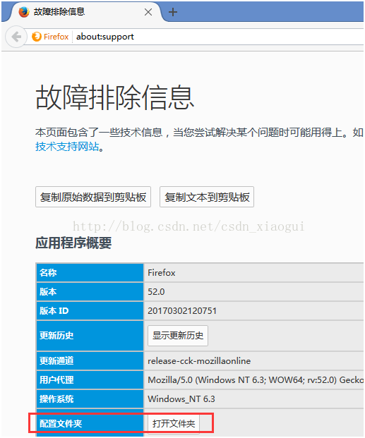The image size is (365, 438).
Task: Click the 故障排除信息 page heading
Action: pyautogui.click(x=114, y=97)
